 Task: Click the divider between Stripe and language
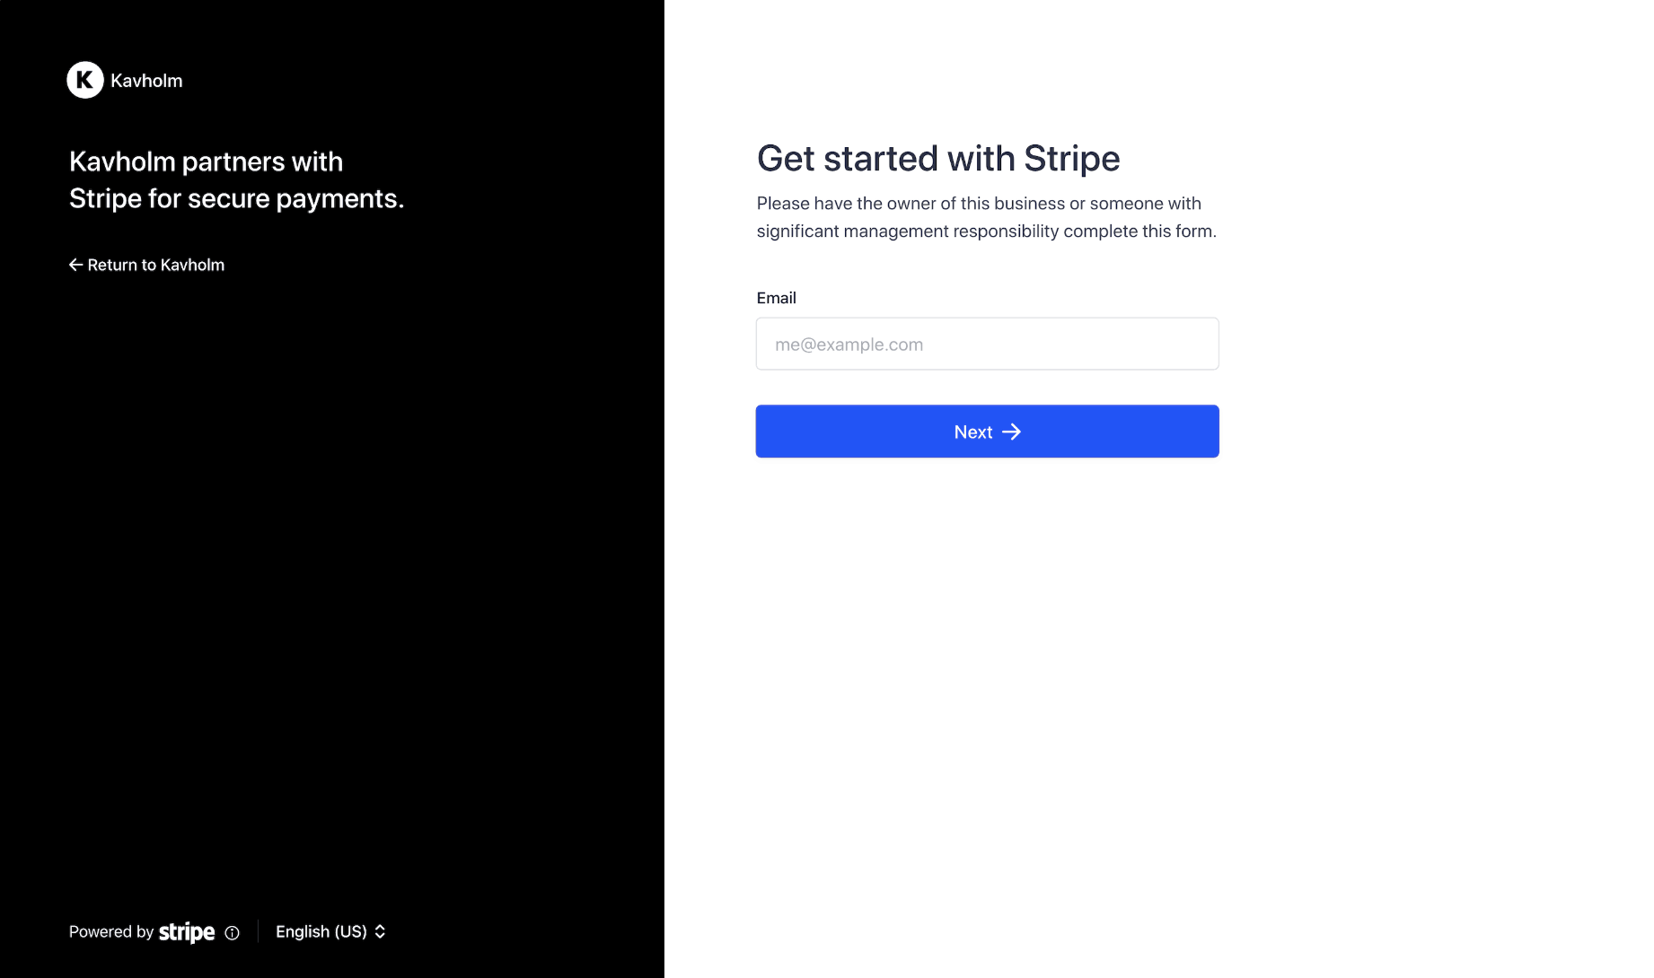point(258,931)
